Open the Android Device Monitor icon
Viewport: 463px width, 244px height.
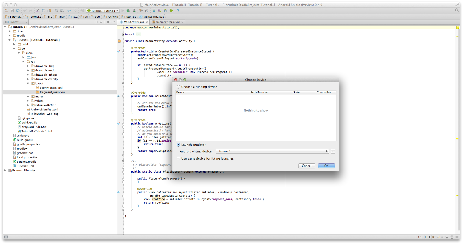pyautogui.click(x=171, y=10)
